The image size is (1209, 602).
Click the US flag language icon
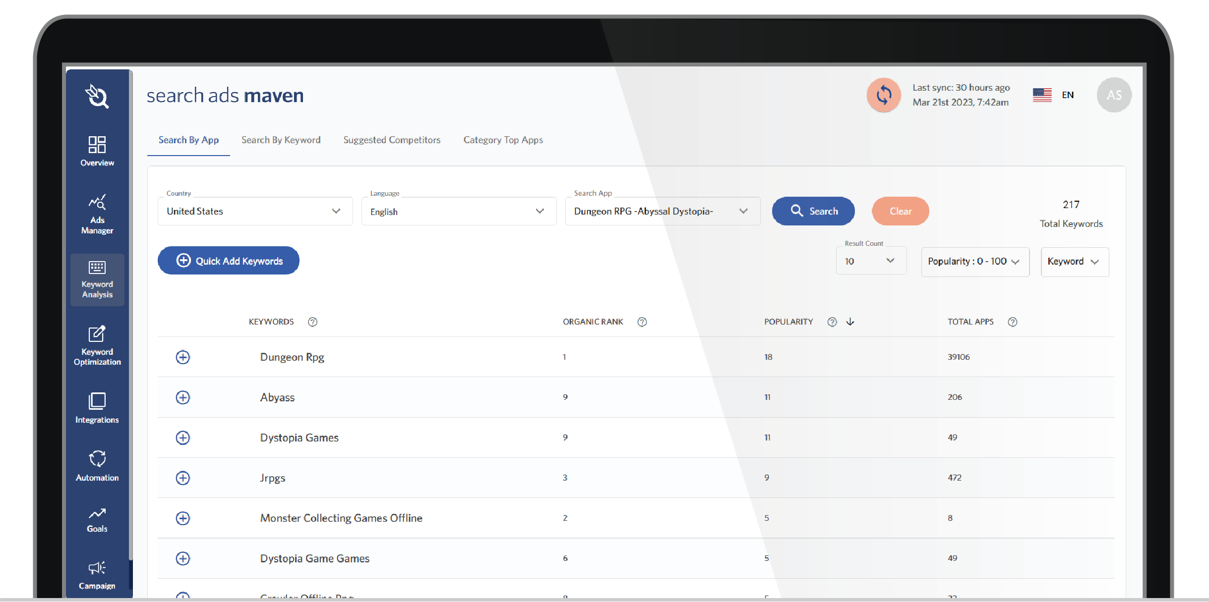point(1042,95)
